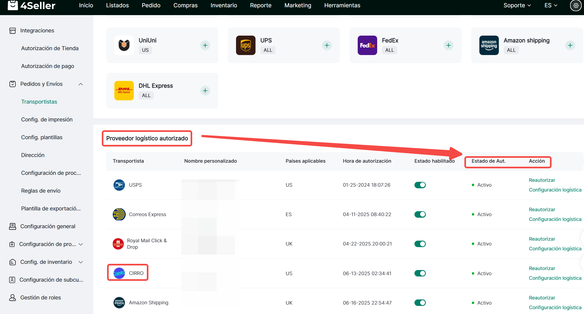Click Reautorizar for Royal Mail Click & Drop

point(542,239)
